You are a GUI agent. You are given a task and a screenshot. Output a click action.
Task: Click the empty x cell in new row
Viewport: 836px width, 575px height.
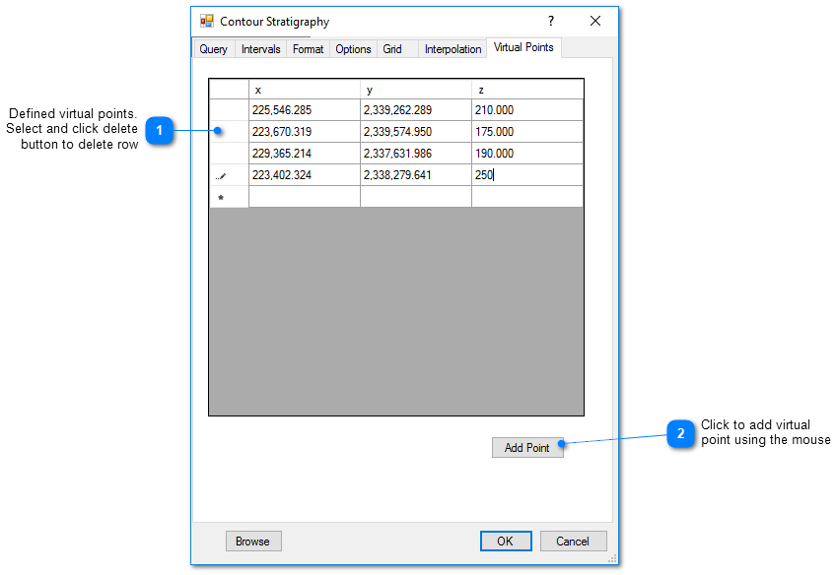304,197
